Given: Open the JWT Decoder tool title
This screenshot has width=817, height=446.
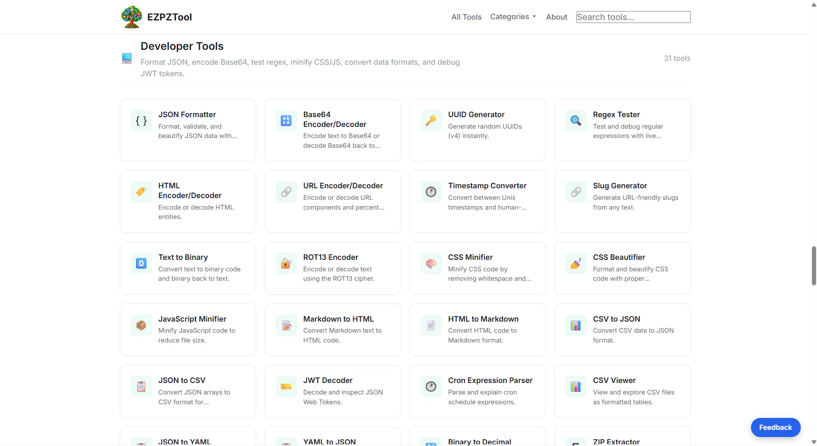Looking at the screenshot, I should point(328,380).
